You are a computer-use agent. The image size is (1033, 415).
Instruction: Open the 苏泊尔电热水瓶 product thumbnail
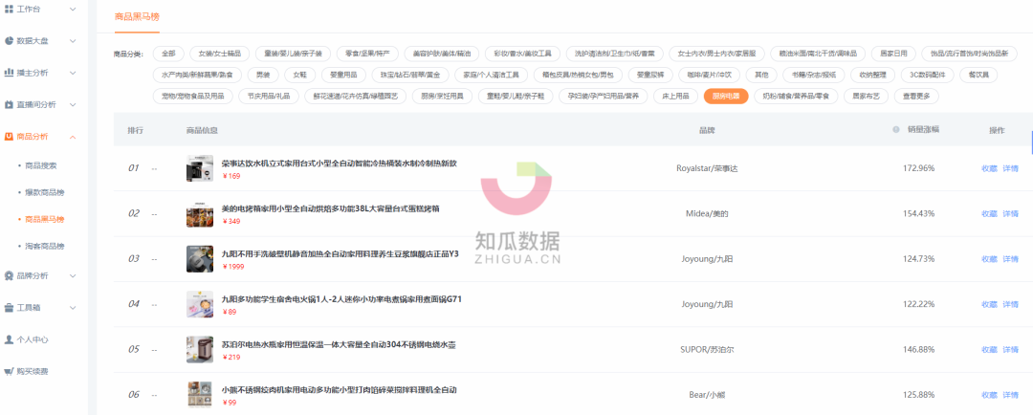(x=200, y=350)
